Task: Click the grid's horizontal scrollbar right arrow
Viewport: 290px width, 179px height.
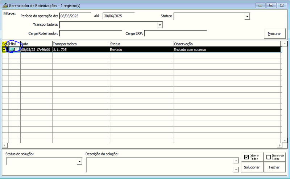Action: coord(279,146)
